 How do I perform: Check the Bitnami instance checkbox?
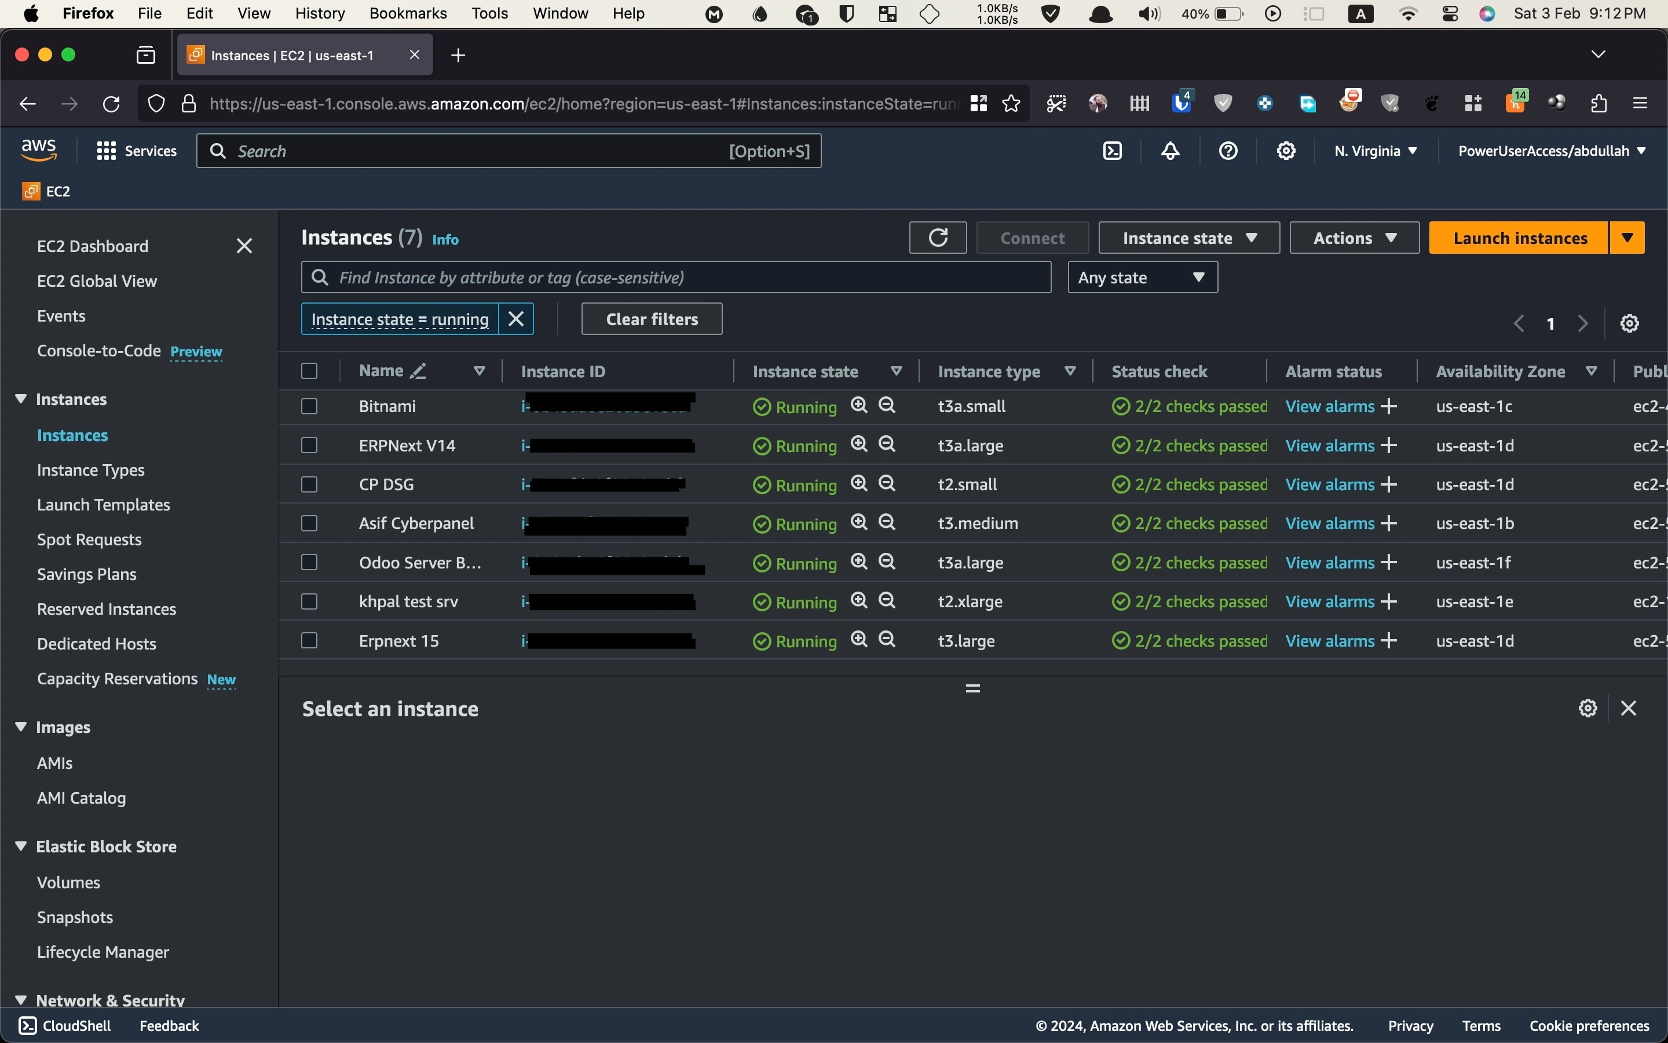[x=309, y=406]
